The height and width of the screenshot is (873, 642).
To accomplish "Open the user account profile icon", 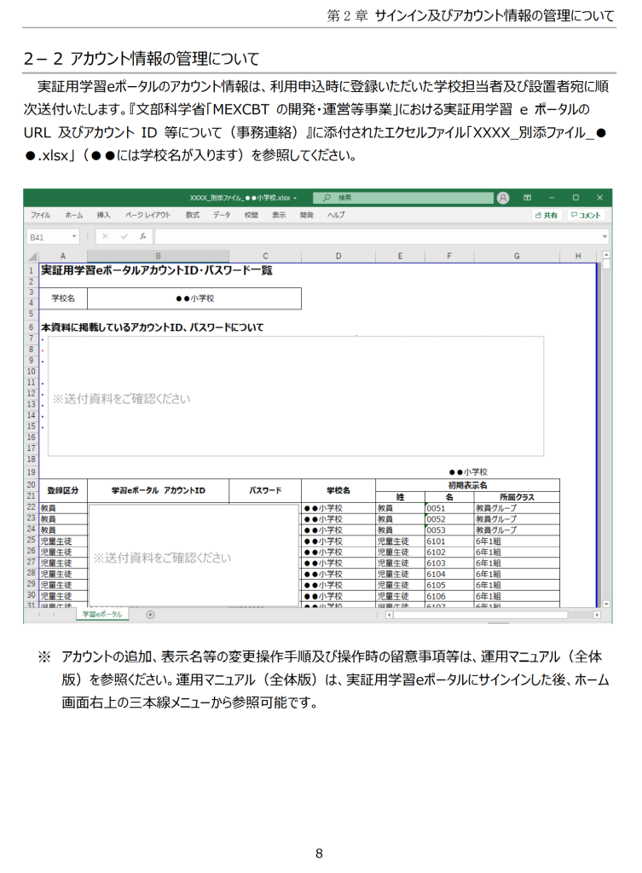I will point(503,198).
